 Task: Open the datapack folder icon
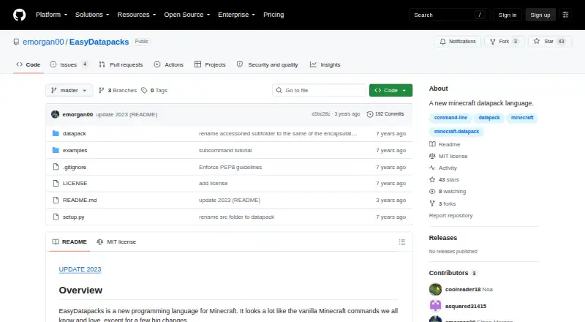[x=56, y=133]
